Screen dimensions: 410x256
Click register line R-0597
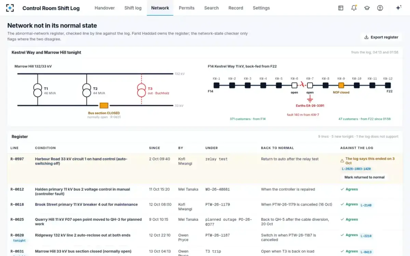tap(17, 159)
